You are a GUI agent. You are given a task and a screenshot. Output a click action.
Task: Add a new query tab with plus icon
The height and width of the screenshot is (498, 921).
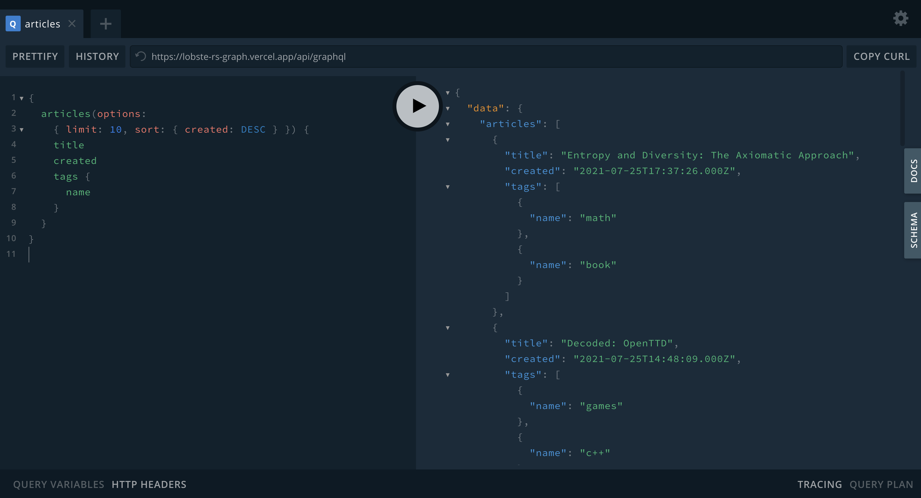tap(106, 24)
